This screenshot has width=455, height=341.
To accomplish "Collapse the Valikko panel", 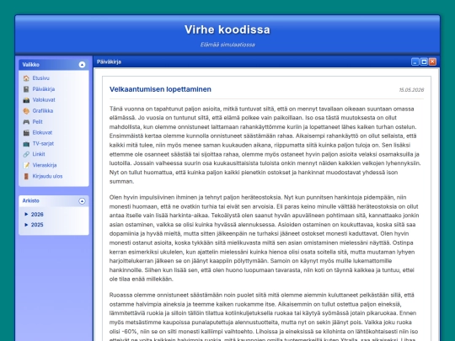I will click(x=82, y=64).
